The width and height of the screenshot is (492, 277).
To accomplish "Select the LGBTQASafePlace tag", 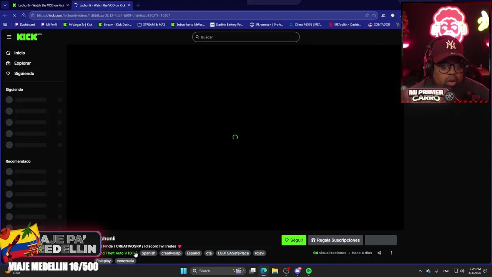I will tap(233, 253).
